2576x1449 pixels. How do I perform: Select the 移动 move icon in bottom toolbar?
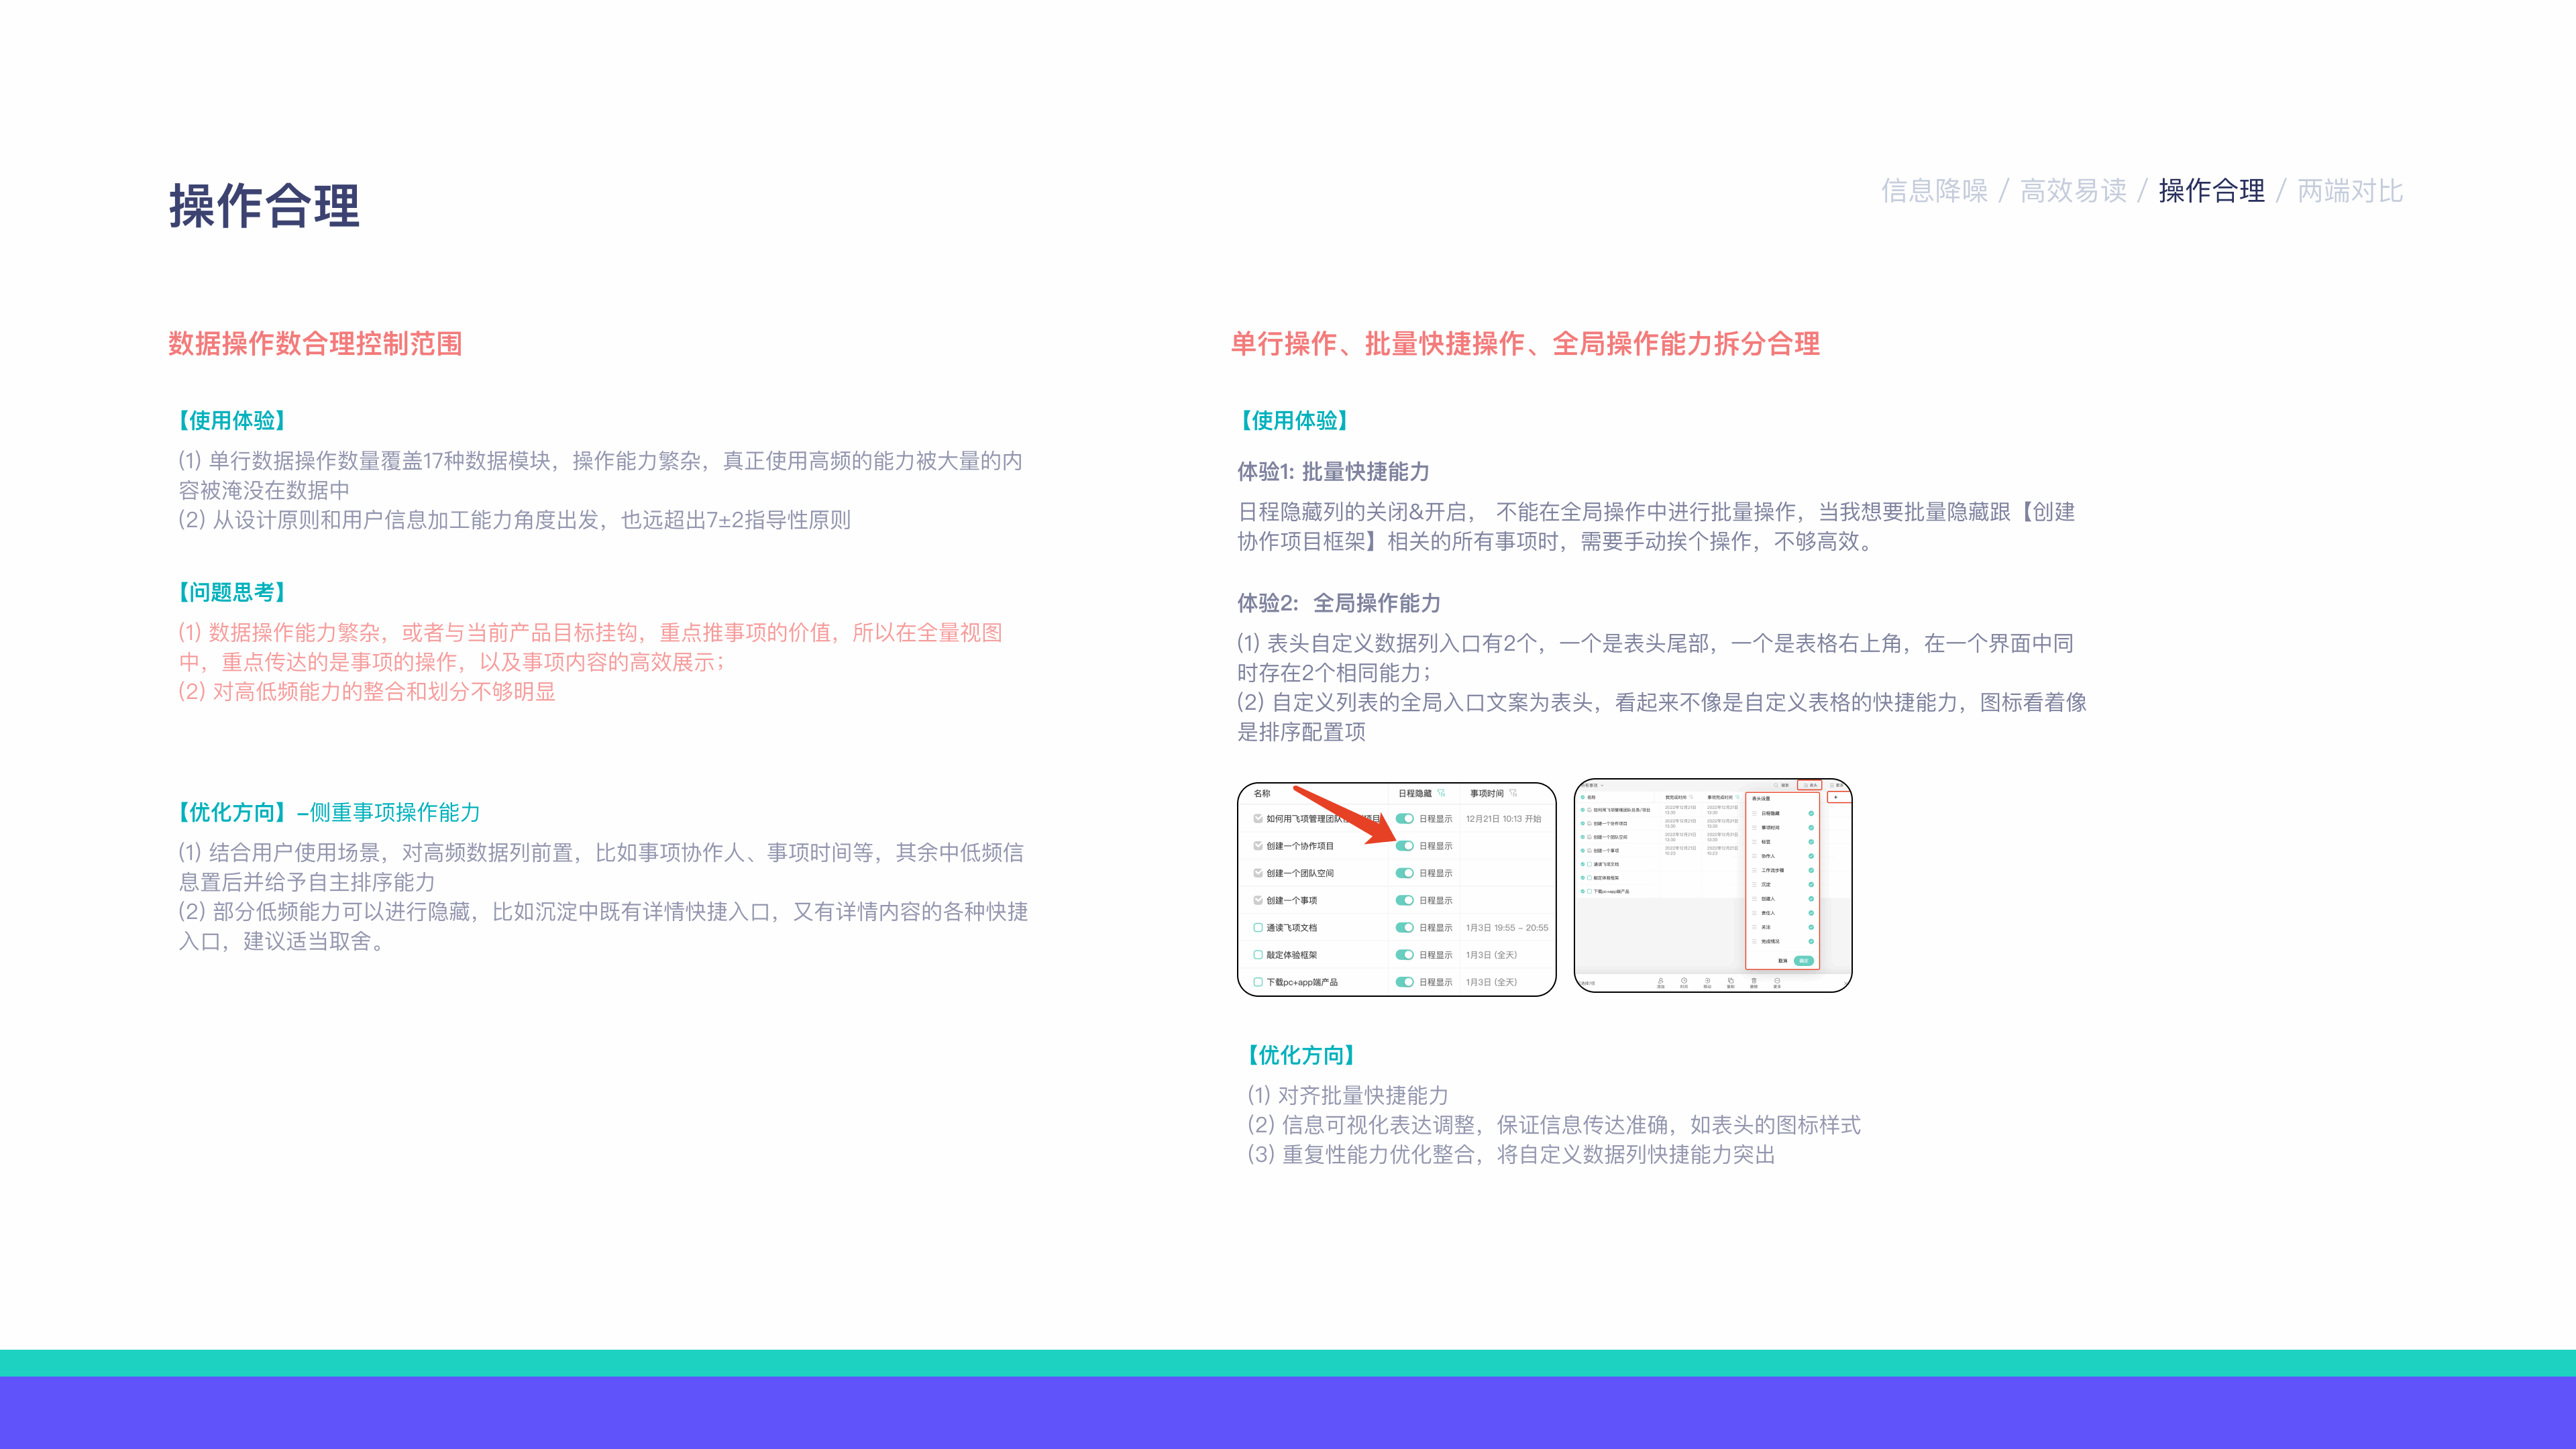[x=1708, y=982]
